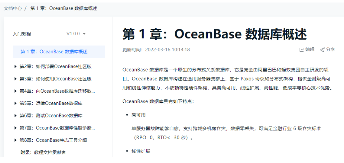The width and height of the screenshot is (344, 163).
Task: Expand 第7章 tree arrow
Action: tap(15, 128)
